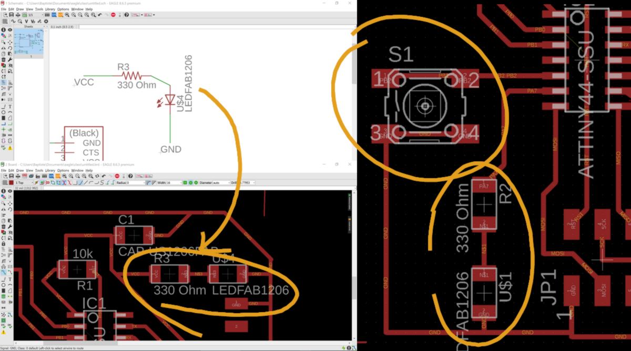Image resolution: width=631 pixels, height=351 pixels.
Task: Open the Radius value dropdown
Action: 136,183
